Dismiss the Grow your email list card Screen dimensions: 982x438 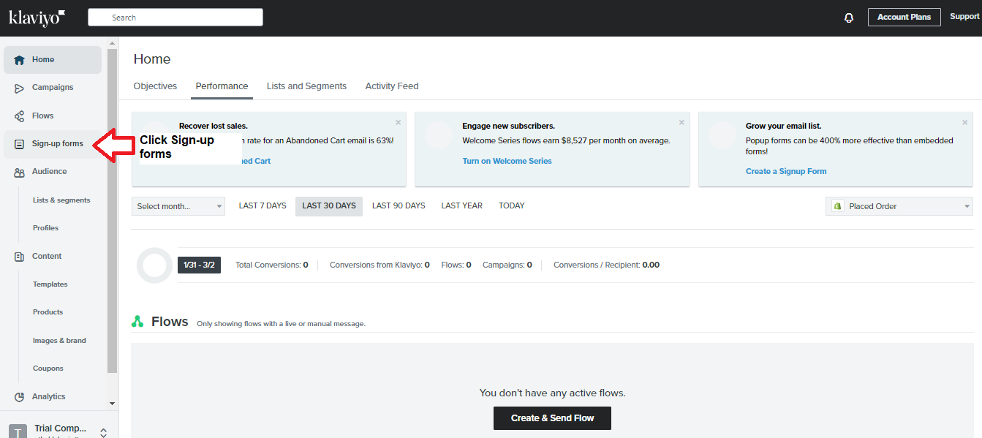pos(965,122)
